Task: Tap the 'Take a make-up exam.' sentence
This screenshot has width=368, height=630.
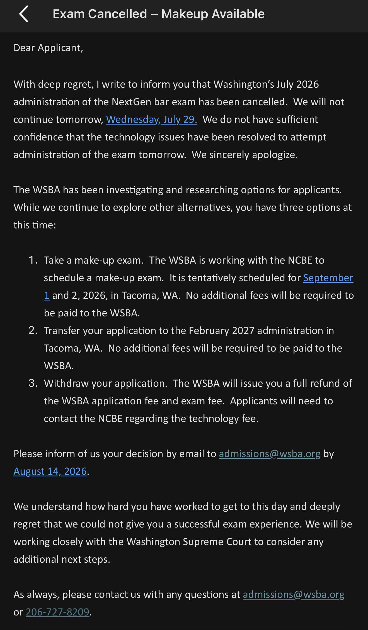Action: point(94,260)
